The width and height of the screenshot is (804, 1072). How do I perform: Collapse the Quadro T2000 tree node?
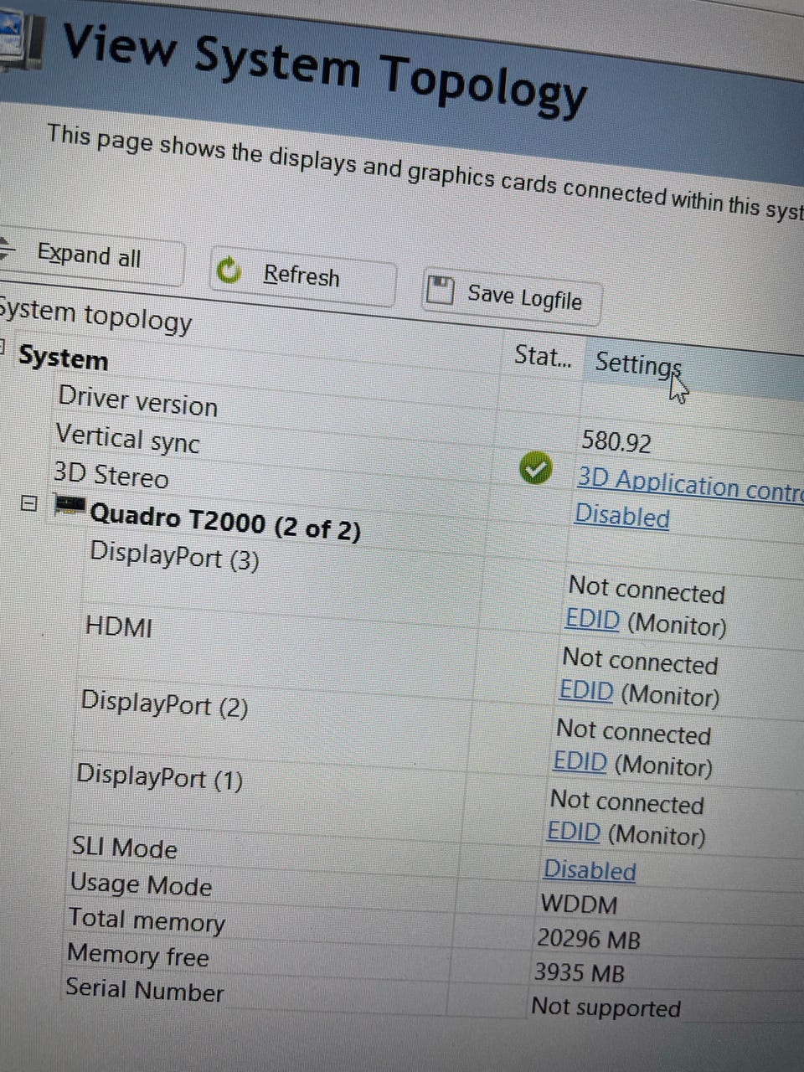tap(29, 503)
